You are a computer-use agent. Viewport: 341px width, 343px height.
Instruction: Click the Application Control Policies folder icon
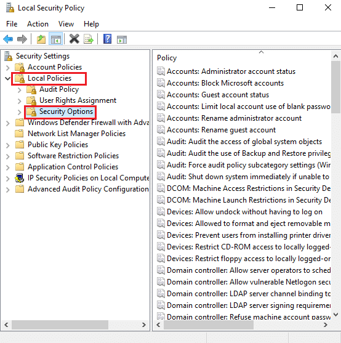click(20, 167)
